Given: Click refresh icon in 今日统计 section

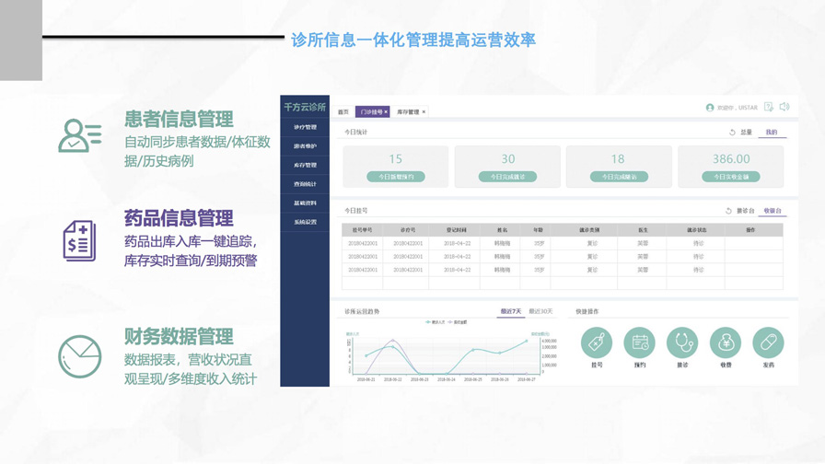Looking at the screenshot, I should click(x=732, y=133).
